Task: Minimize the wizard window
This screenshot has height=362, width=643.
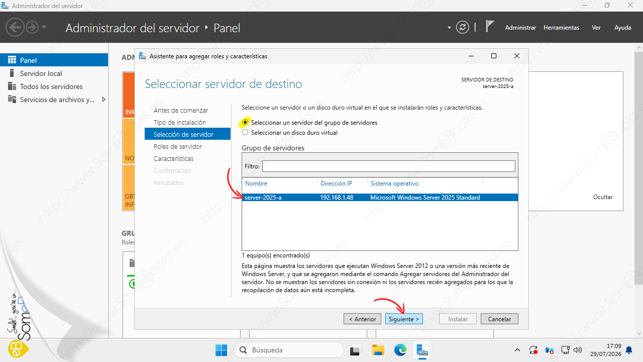Action: pyautogui.click(x=471, y=56)
